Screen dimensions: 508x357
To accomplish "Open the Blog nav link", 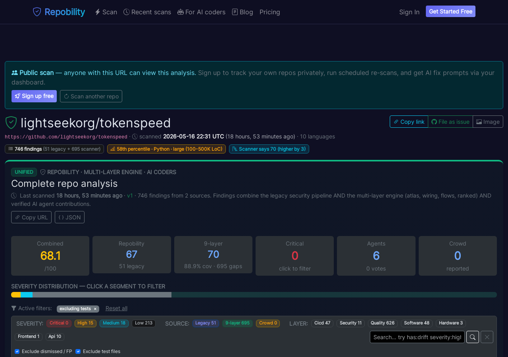I will 242,12.
